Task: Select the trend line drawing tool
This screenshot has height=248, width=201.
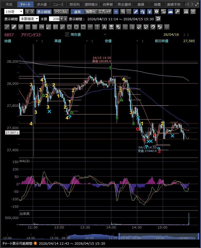Action: point(7,27)
